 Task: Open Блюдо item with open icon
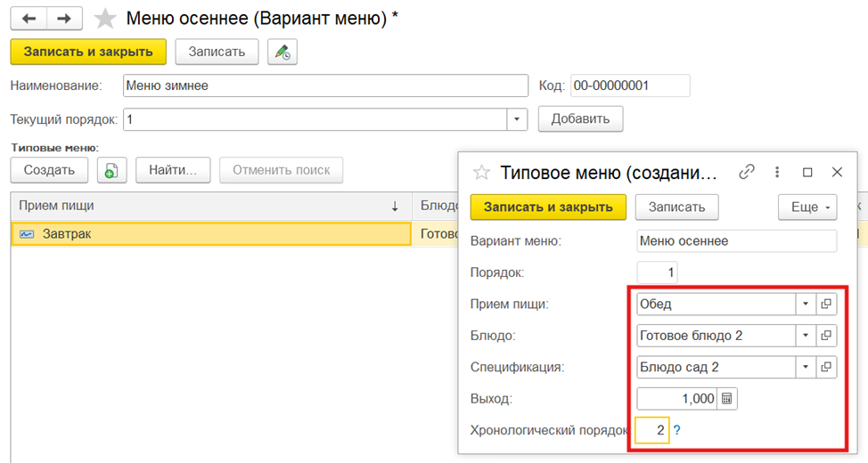(826, 335)
